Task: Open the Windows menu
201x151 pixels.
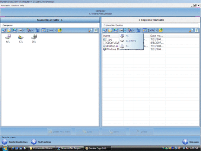Action: (15, 6)
